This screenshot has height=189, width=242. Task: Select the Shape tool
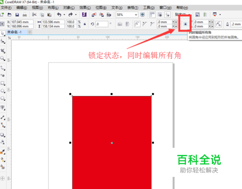pyautogui.click(x=3, y=41)
